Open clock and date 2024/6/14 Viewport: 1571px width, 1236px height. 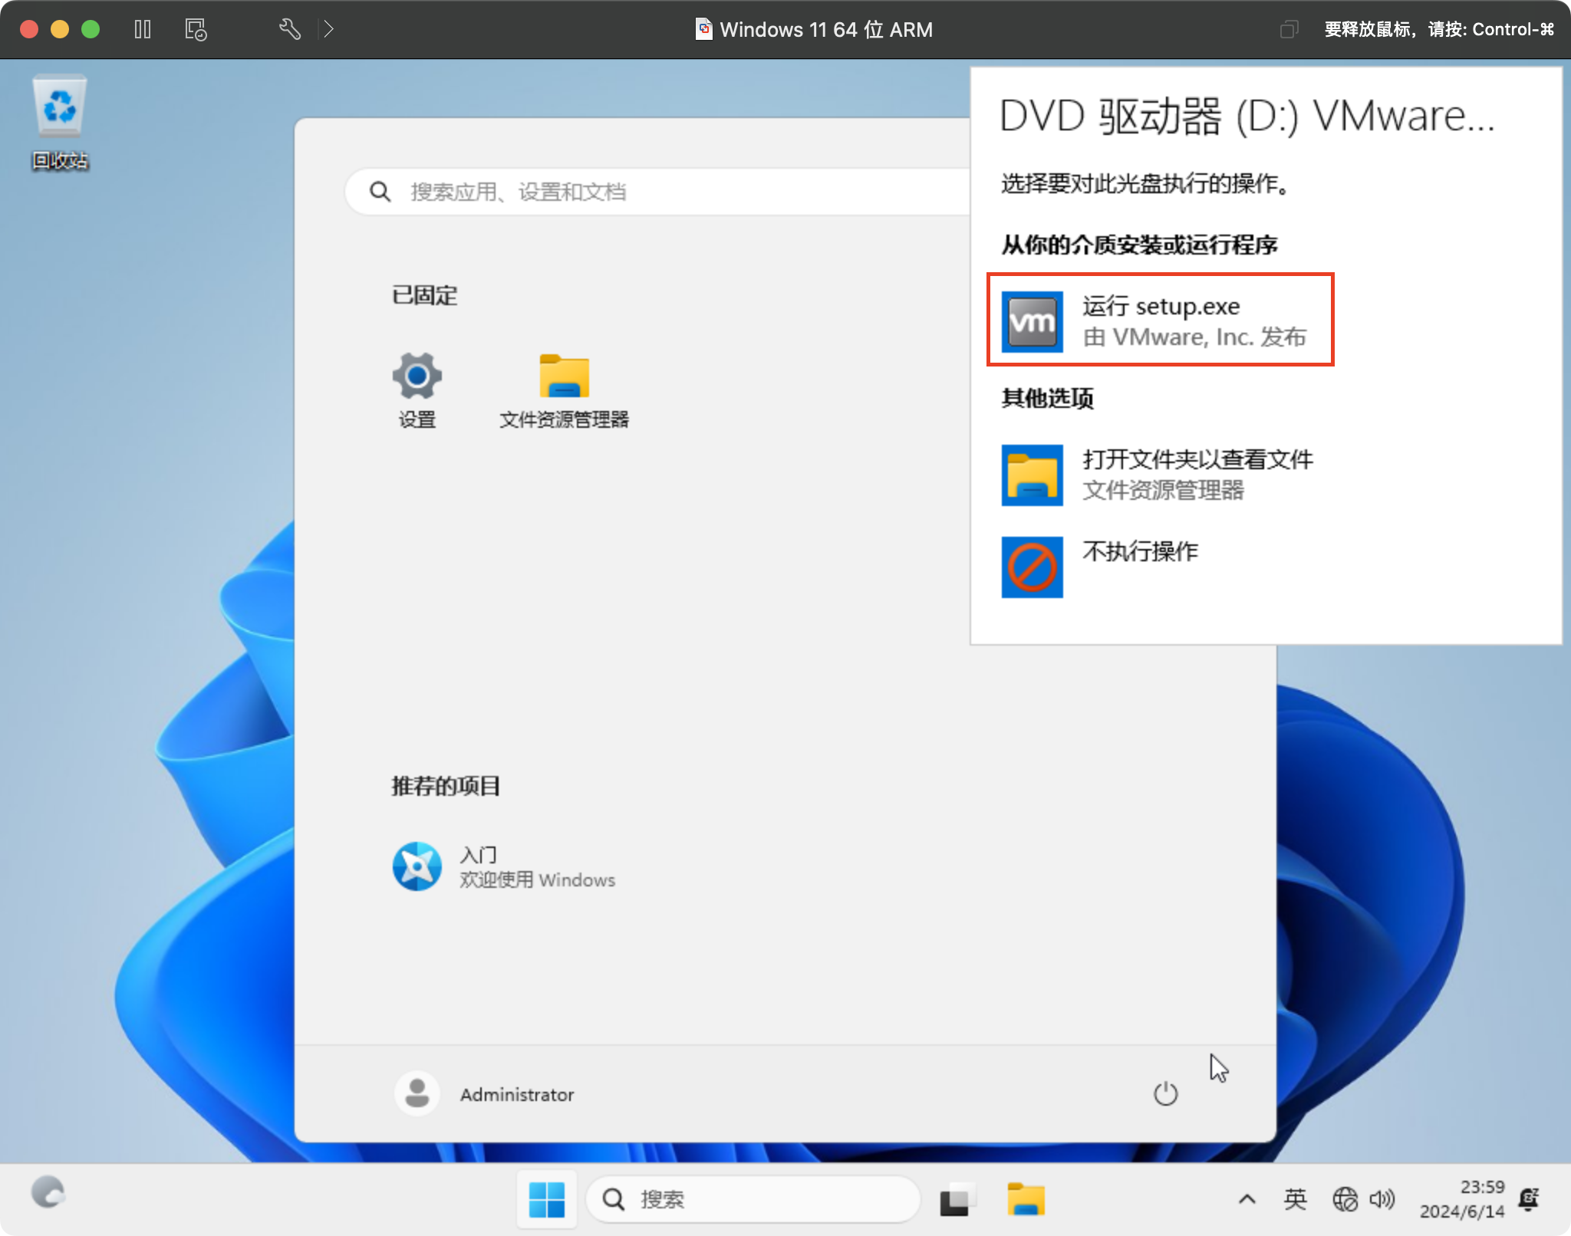click(x=1461, y=1199)
